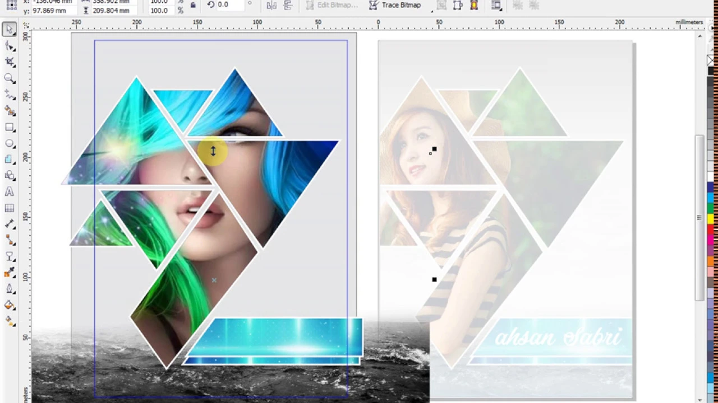
Task: Activate the Zoom magnifier tool
Action: point(10,78)
